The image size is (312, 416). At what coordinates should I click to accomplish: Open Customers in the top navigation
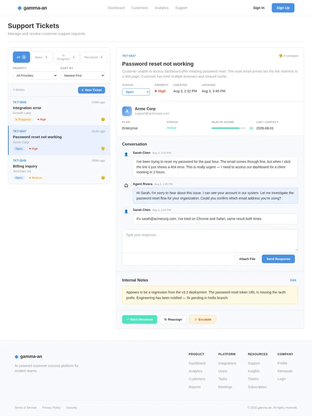pos(139,8)
